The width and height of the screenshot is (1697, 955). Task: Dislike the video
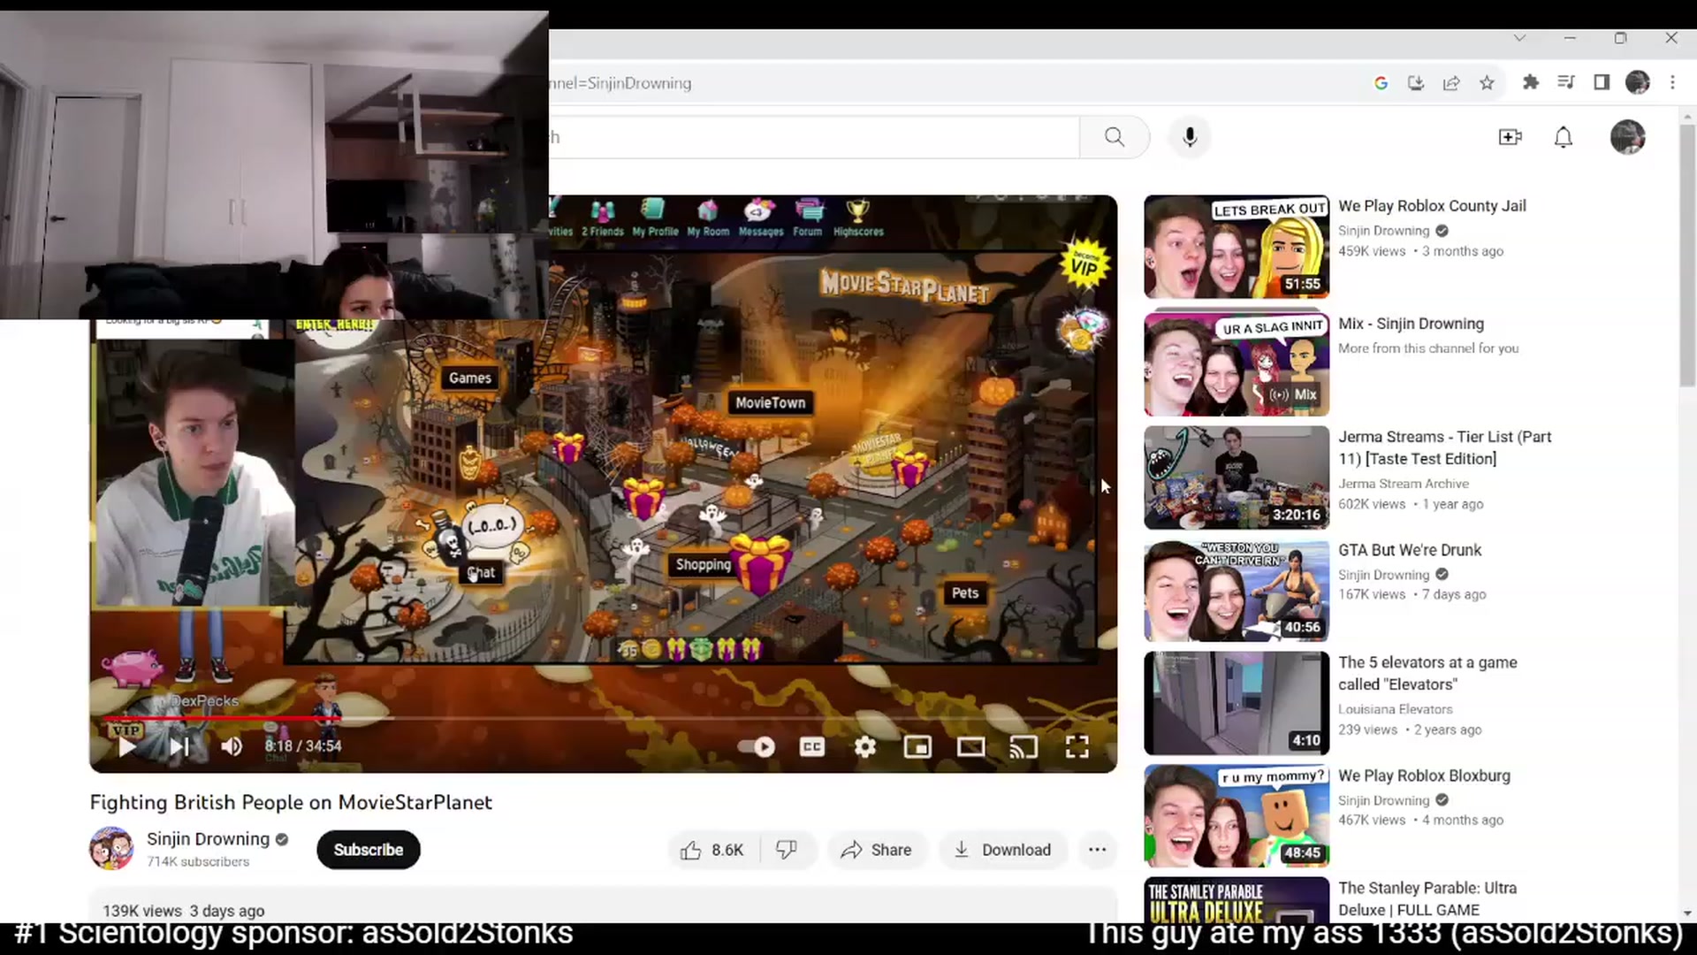click(x=787, y=850)
